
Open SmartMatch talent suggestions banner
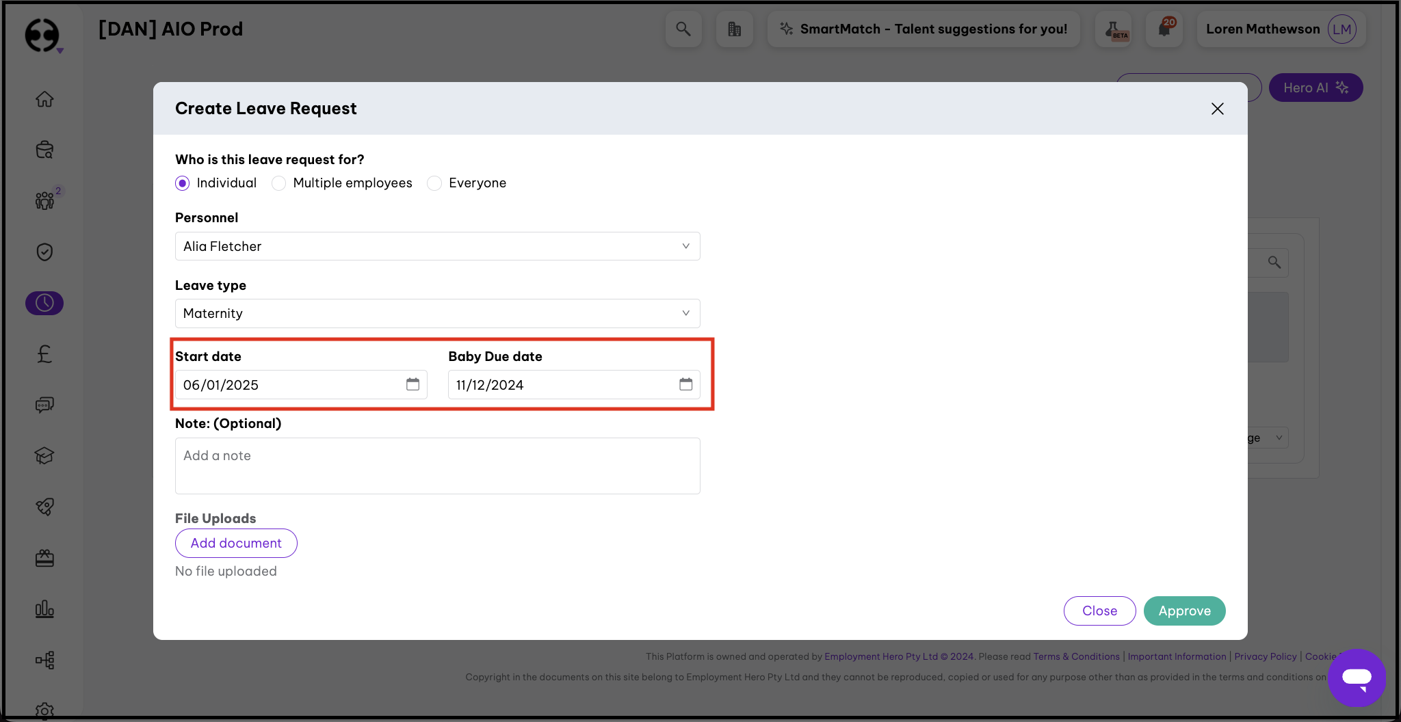[x=924, y=29]
